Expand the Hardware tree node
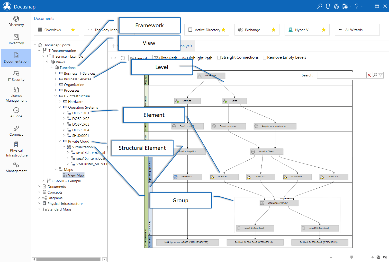 click(x=60, y=101)
